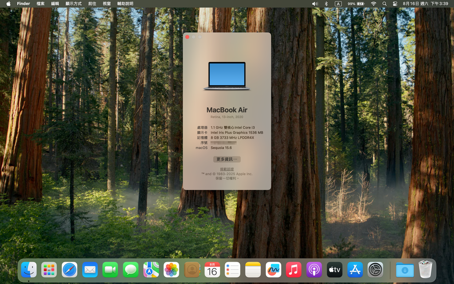Open the Apple menu
This screenshot has height=284, width=454.
(8, 4)
